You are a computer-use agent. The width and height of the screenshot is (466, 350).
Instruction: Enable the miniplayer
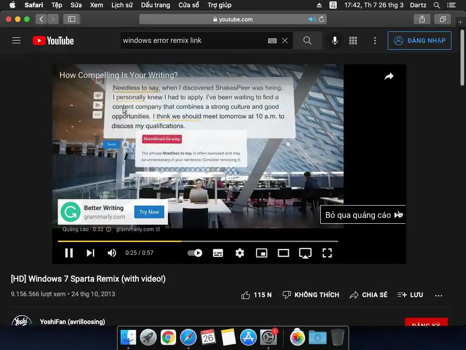click(262, 253)
